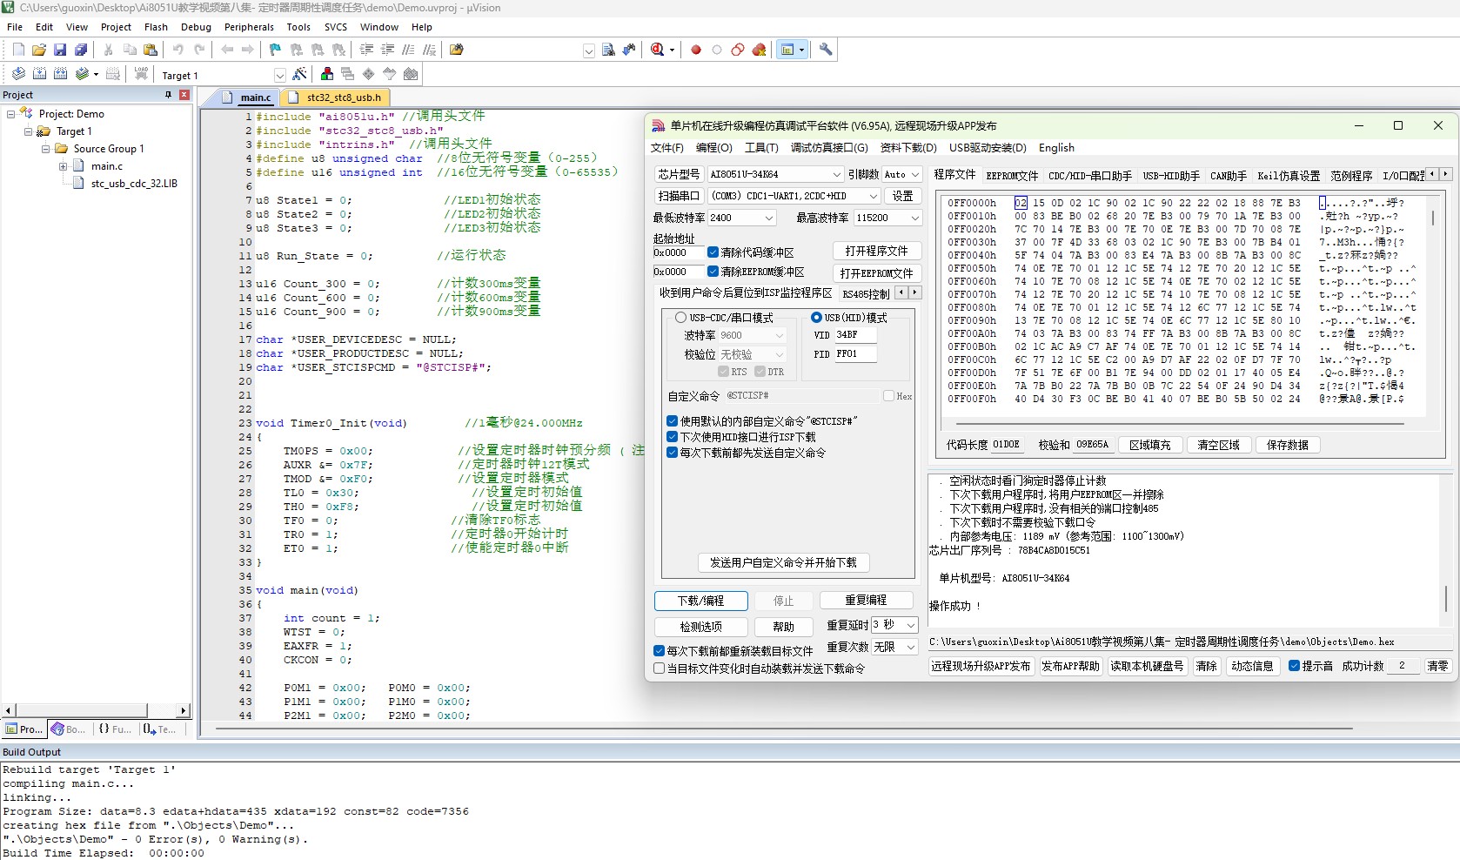The image size is (1460, 860).
Task: Select stc_usb_cdc_32.LIB in project tree
Action: click(133, 184)
